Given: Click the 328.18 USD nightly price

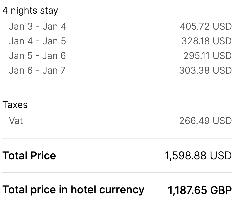Looking at the screenshot, I should (206, 41).
